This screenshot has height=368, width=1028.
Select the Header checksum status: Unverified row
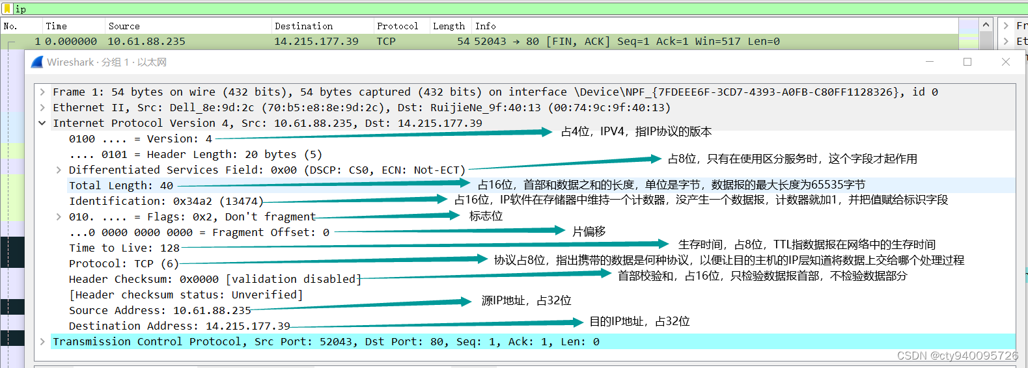click(186, 295)
